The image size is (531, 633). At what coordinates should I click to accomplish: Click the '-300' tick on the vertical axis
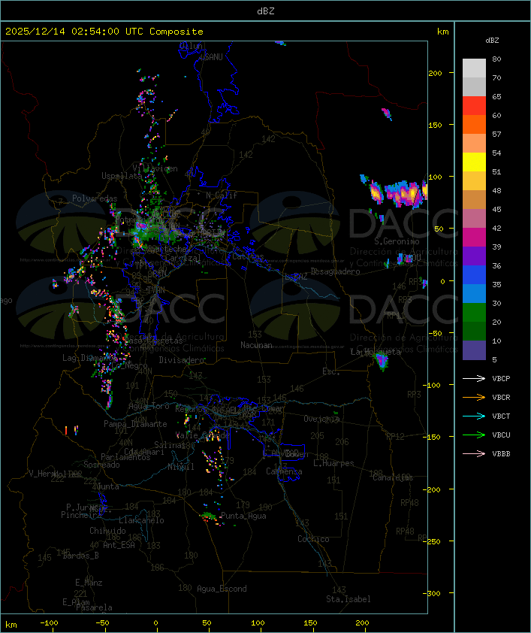[x=431, y=593]
